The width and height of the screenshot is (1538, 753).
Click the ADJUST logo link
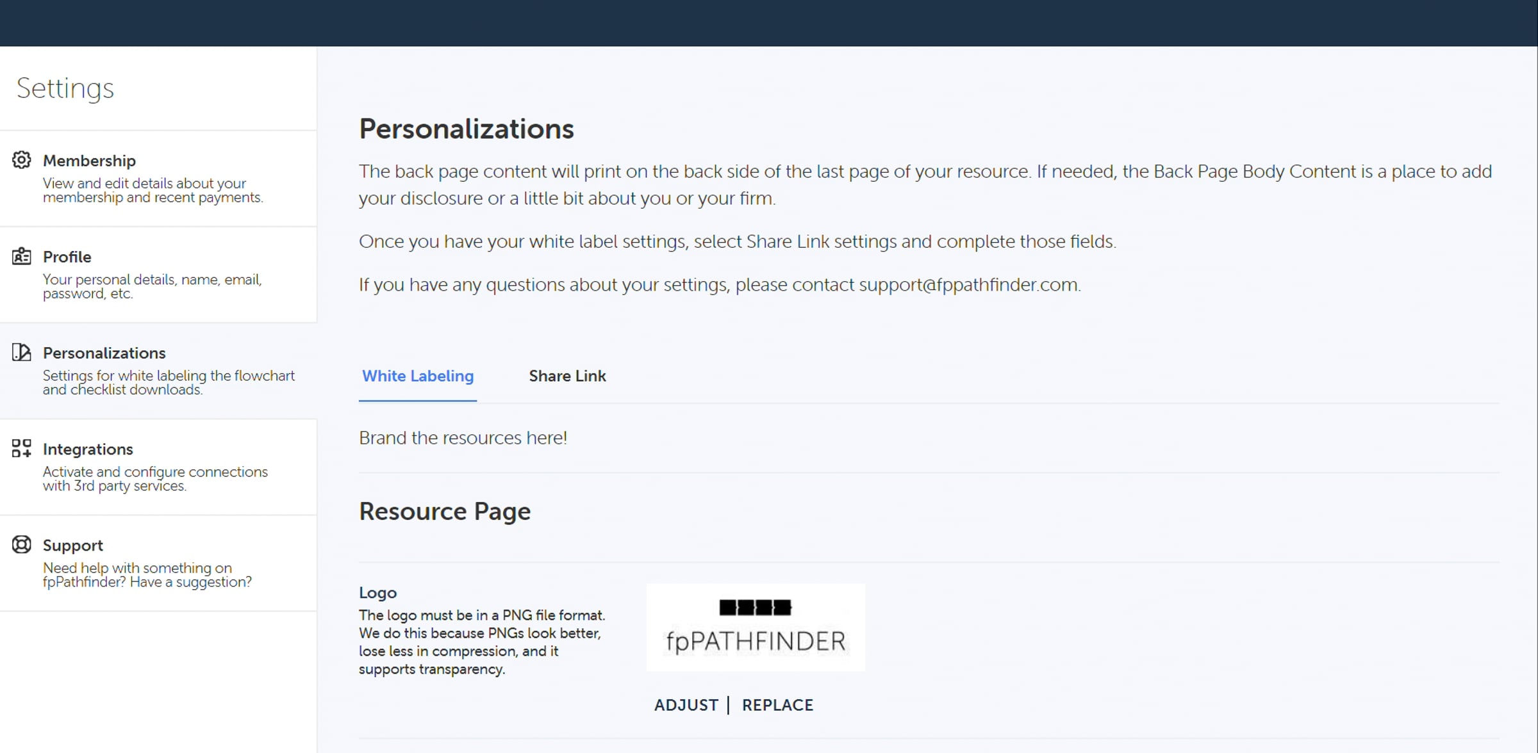click(686, 705)
